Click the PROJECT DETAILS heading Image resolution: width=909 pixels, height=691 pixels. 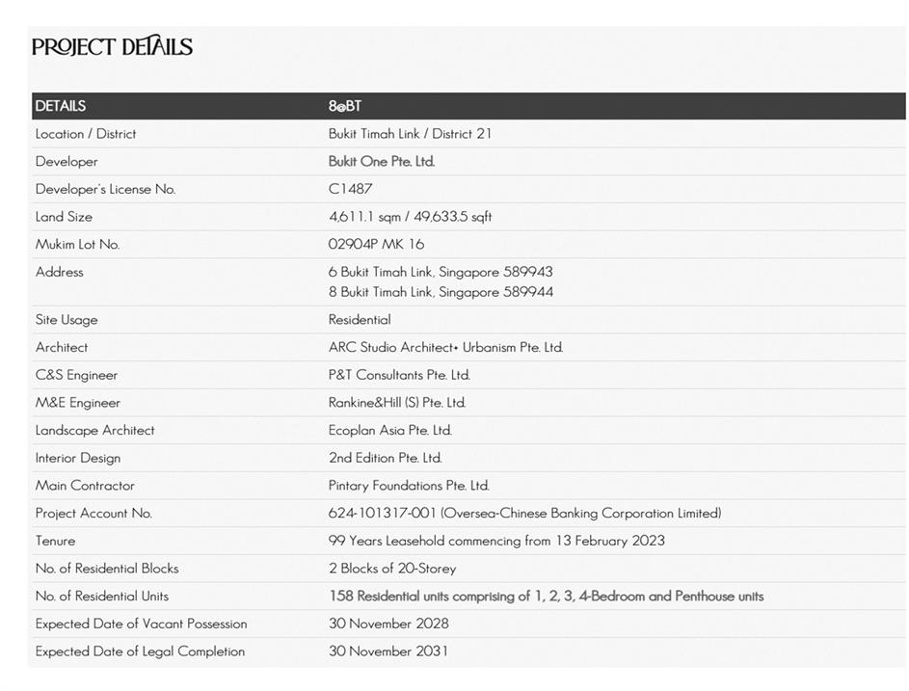coord(112,46)
